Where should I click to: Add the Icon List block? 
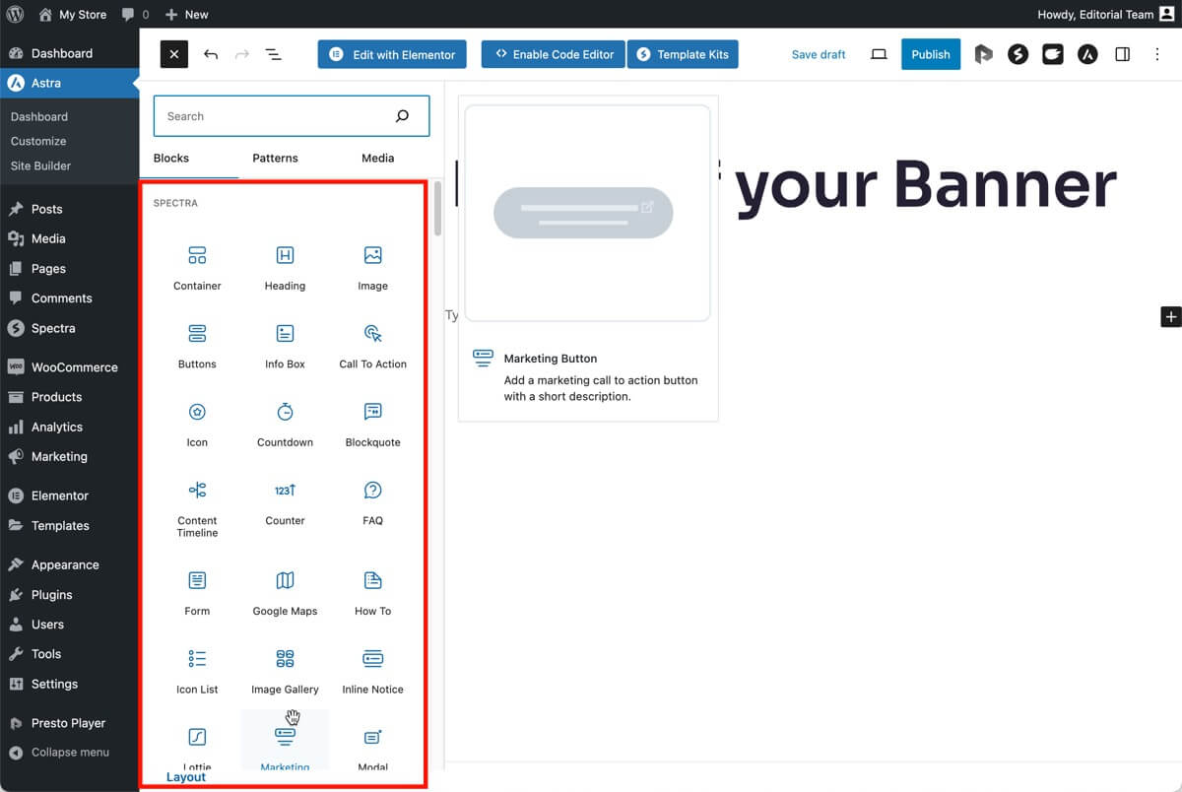[197, 671]
